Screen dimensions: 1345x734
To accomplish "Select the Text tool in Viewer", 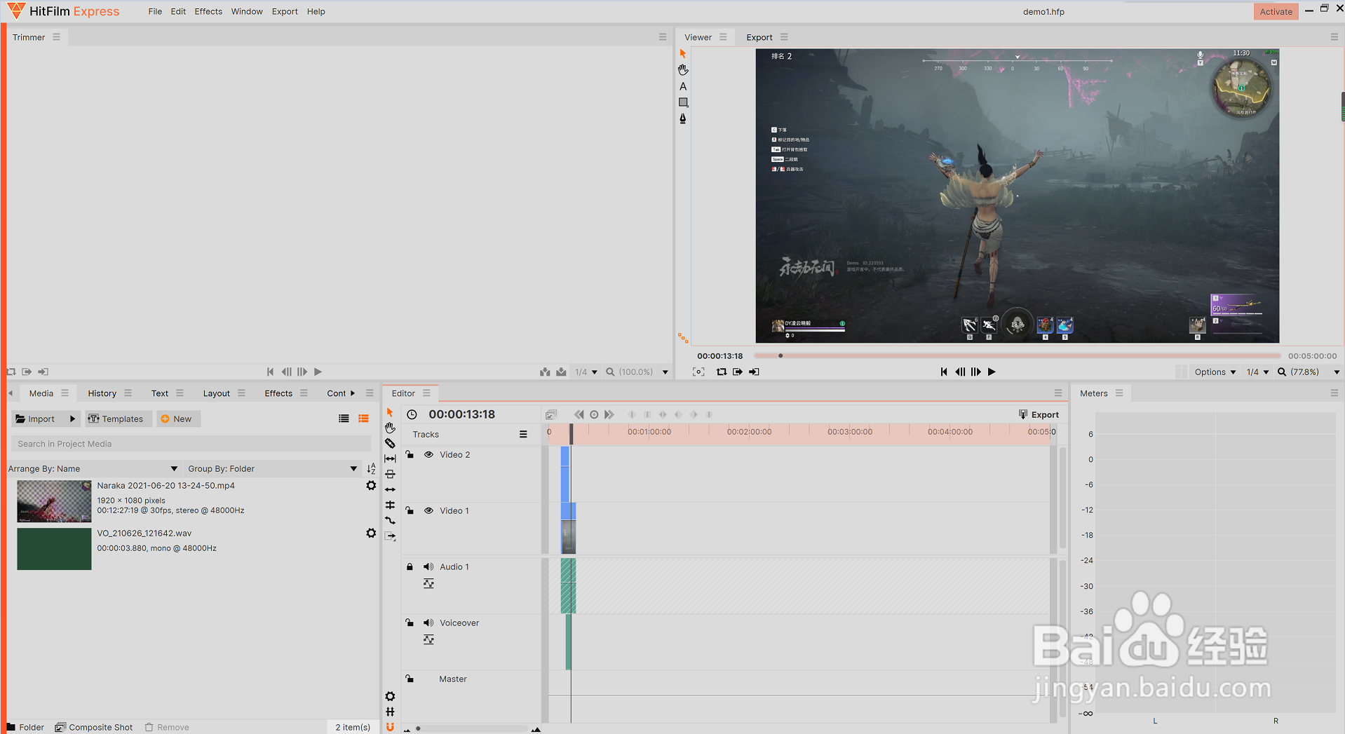I will [x=683, y=86].
